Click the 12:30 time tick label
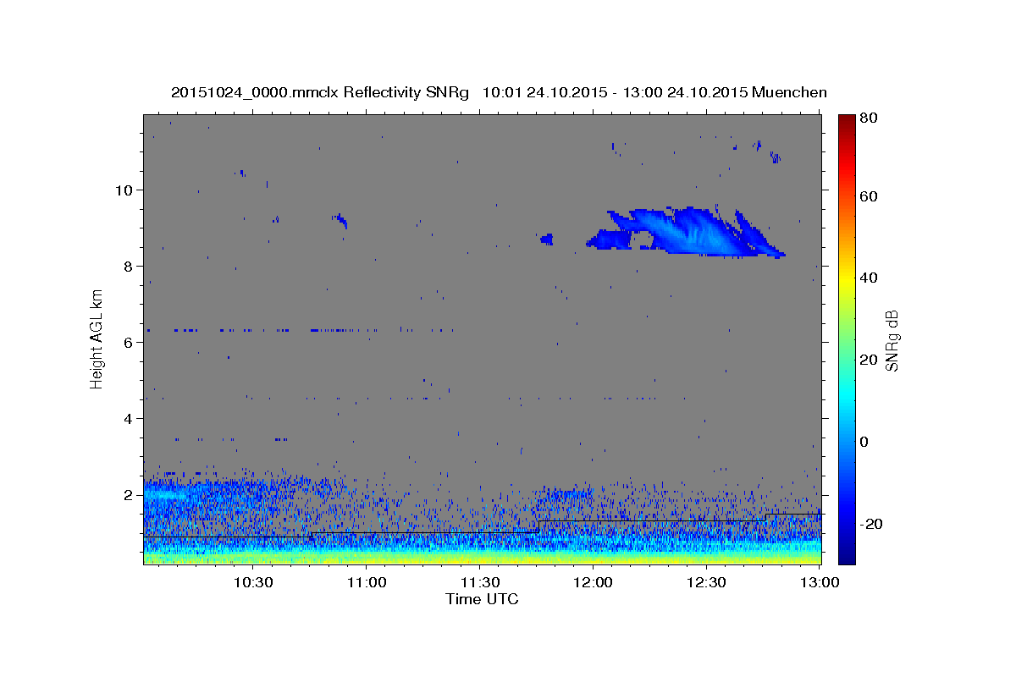This screenshot has width=1016, height=677. 707,582
